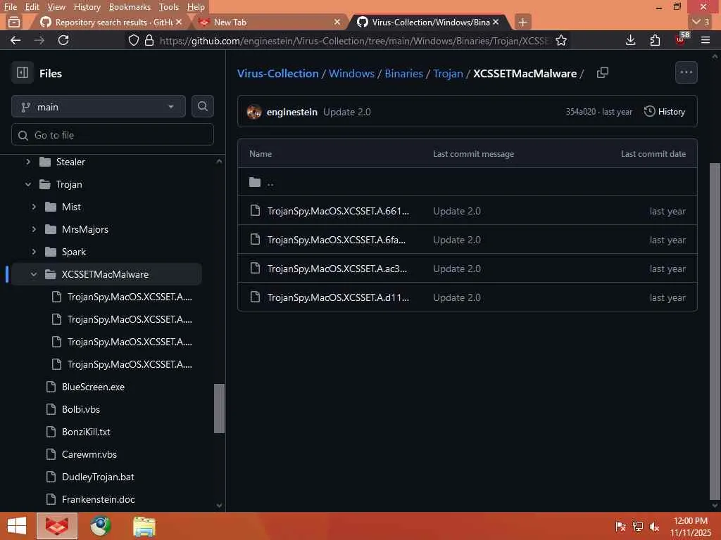Click the network tray icon

(x=638, y=526)
